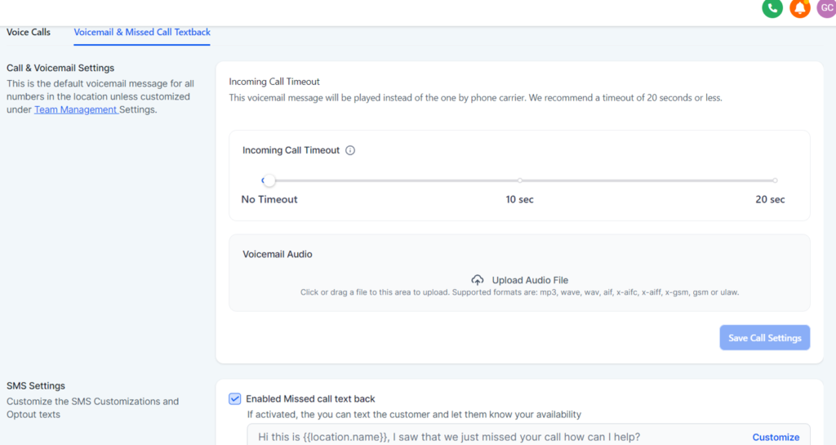Click the Customize link for the SMS message

(x=776, y=437)
